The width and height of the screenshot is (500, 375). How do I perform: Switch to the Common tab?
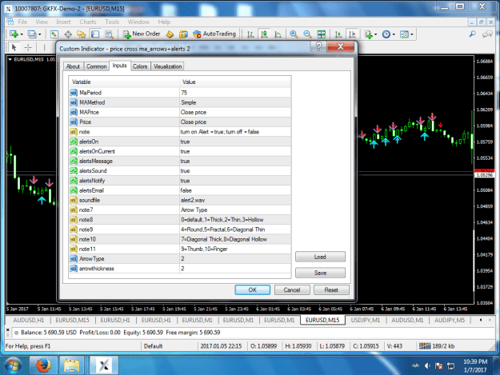(96, 66)
